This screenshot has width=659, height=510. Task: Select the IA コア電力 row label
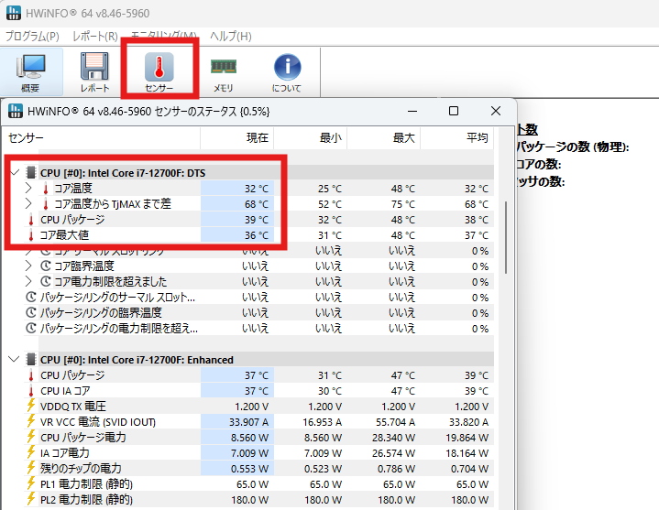tap(65, 453)
